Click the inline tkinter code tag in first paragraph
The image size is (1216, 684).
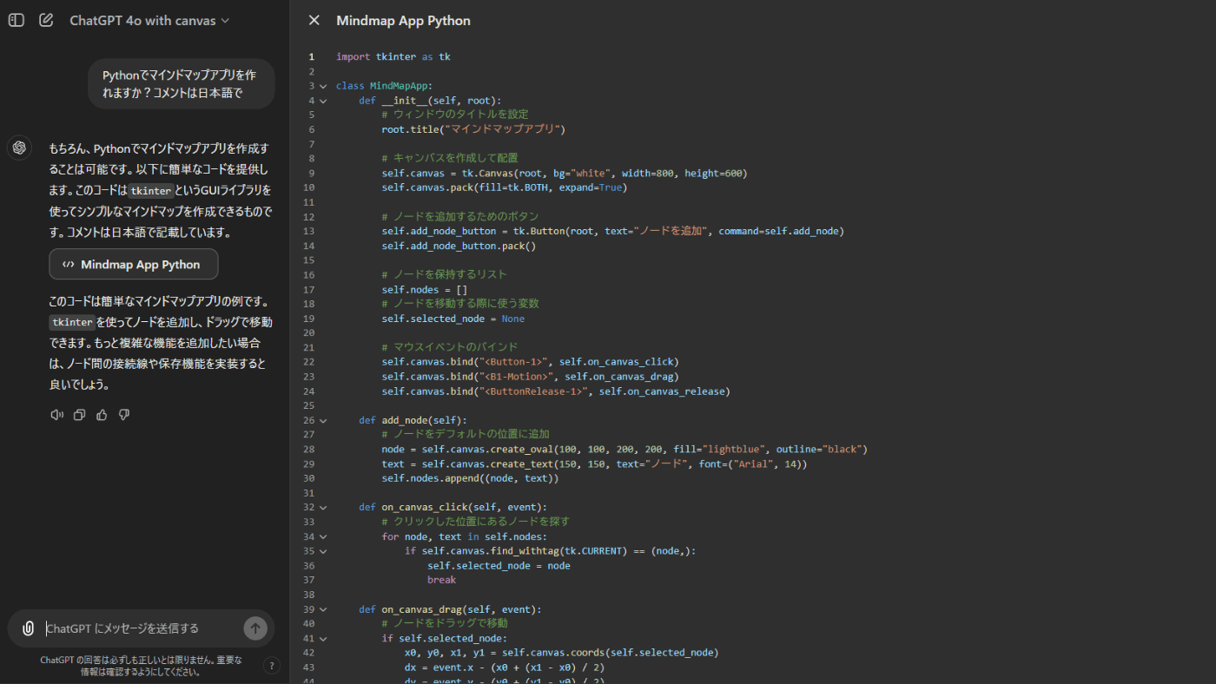click(x=151, y=191)
